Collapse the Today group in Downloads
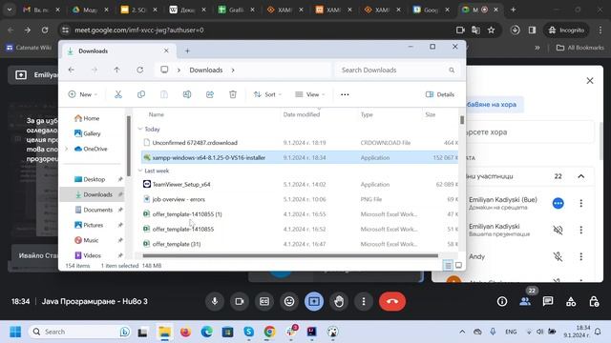 click(140, 129)
